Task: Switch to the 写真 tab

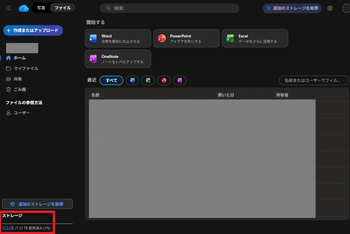Action: click(41, 8)
